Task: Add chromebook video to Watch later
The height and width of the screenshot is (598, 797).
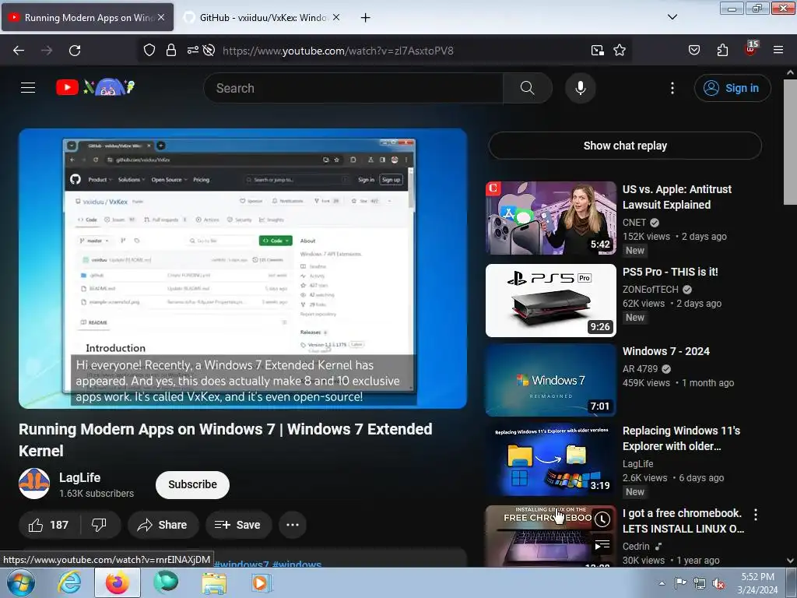Action: click(602, 519)
